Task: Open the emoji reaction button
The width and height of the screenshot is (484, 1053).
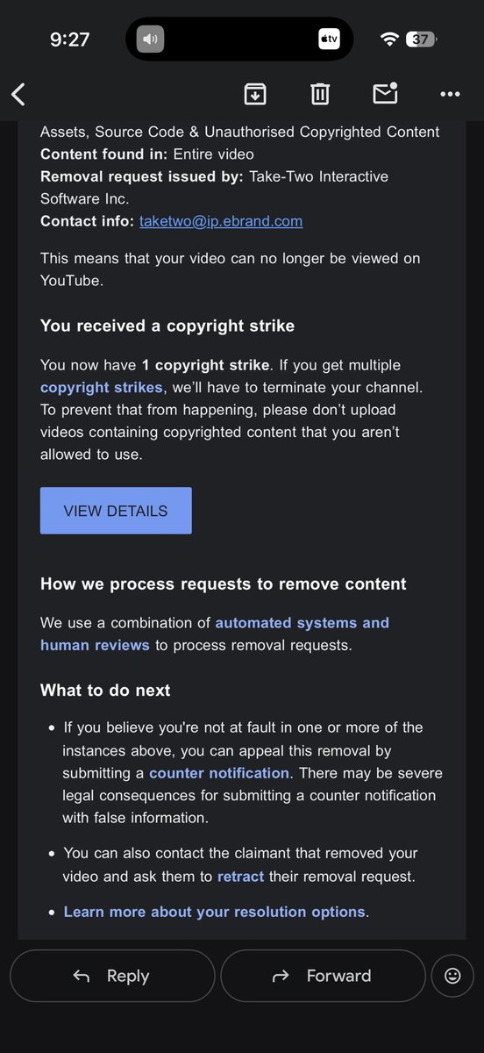Action: coord(452,975)
